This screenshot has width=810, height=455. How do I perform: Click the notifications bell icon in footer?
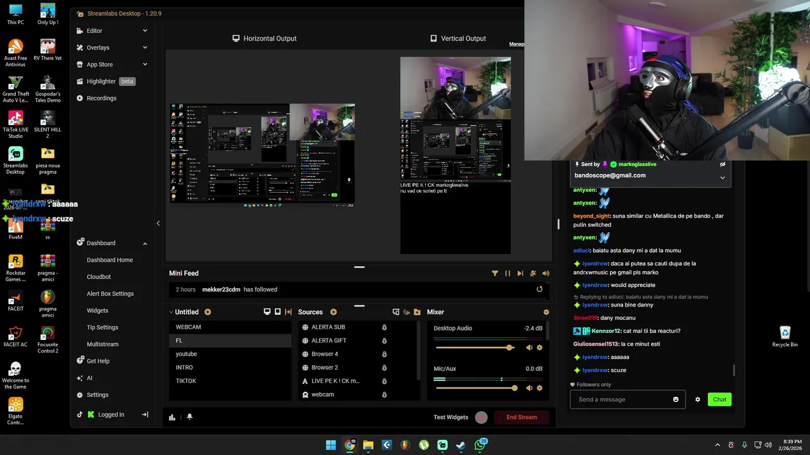click(189, 417)
